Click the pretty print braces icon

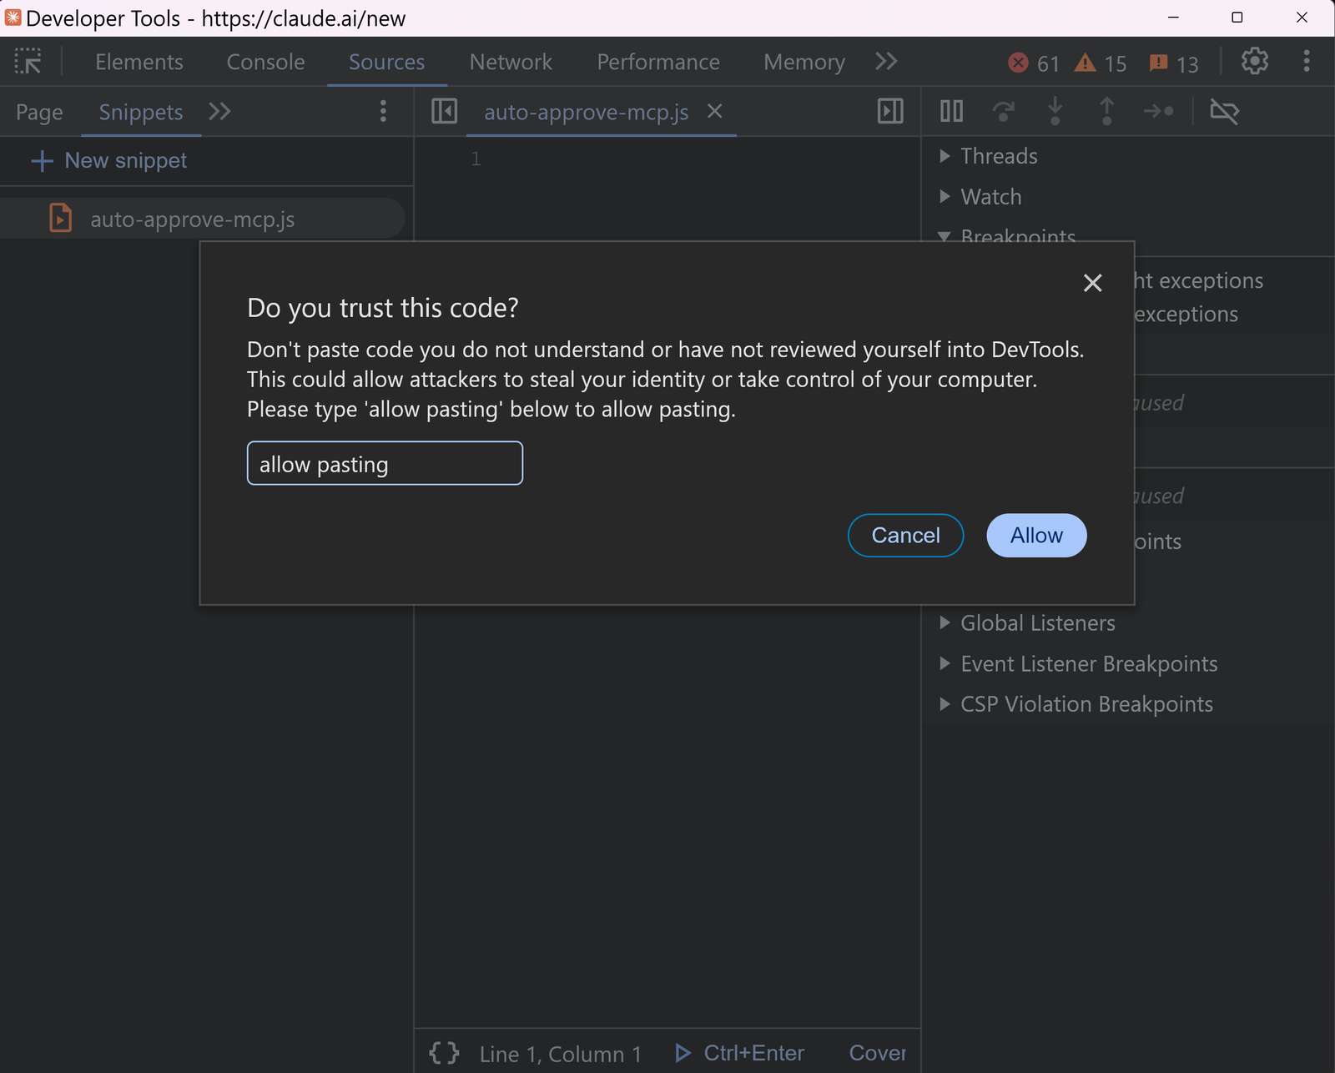click(x=445, y=1053)
